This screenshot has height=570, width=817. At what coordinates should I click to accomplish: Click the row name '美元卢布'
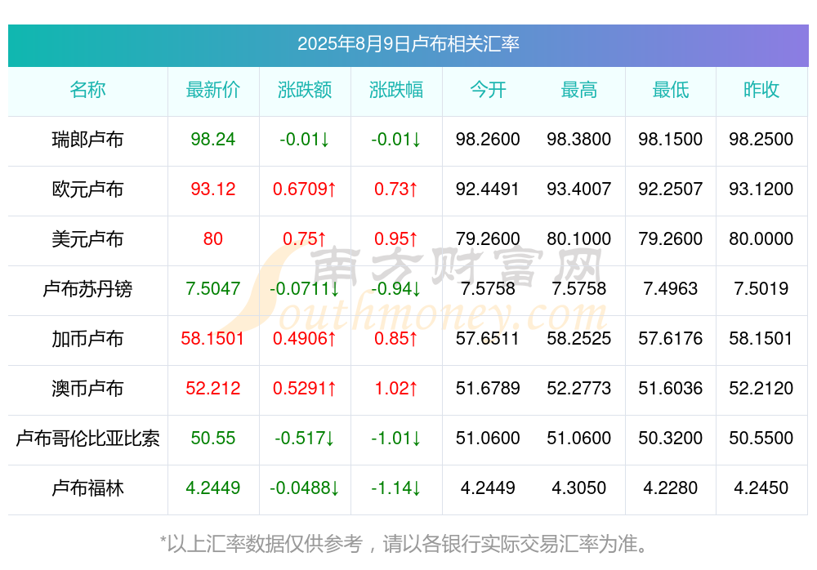[x=87, y=238]
